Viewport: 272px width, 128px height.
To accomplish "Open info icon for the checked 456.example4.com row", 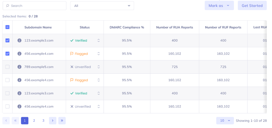I will (19, 53).
